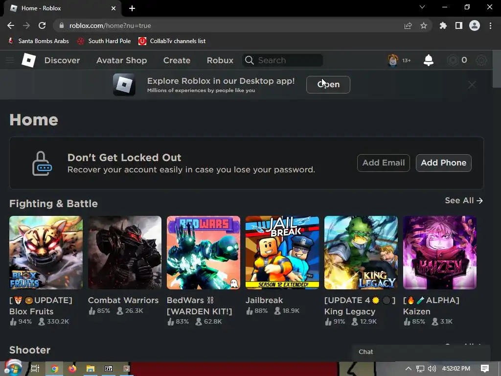Click the Add Phone button
501x376 pixels.
pos(443,163)
